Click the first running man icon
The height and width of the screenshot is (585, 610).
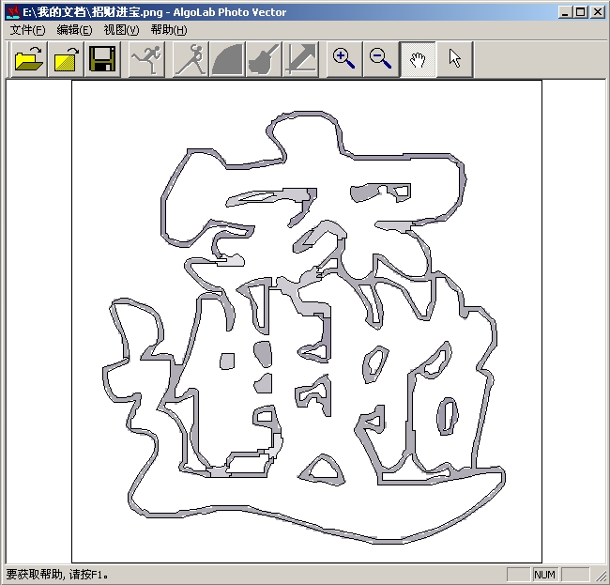146,60
